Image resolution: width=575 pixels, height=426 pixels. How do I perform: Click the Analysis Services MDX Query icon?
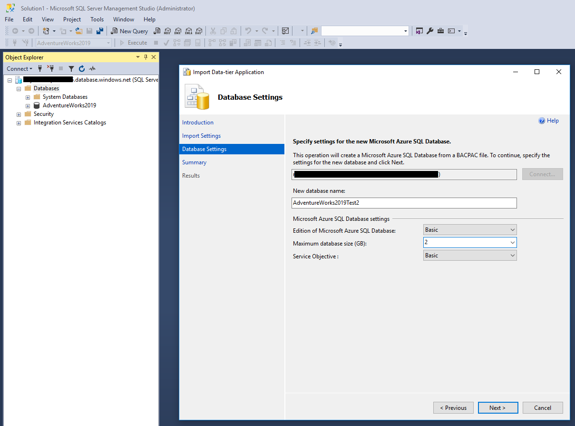point(167,31)
